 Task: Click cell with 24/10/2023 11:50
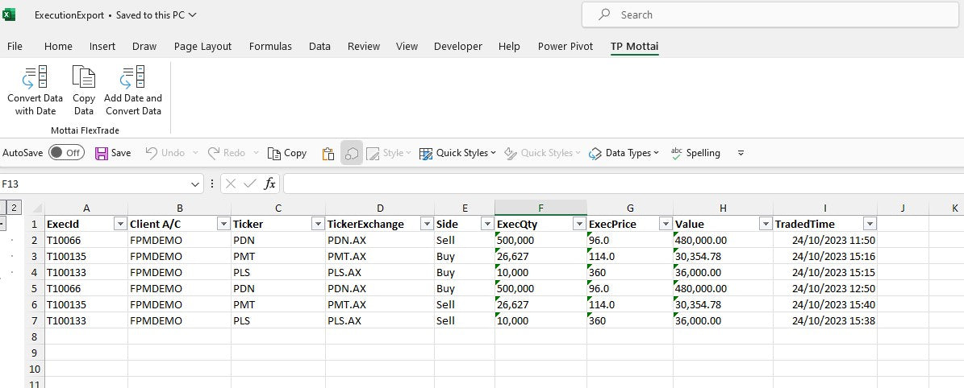(x=825, y=240)
